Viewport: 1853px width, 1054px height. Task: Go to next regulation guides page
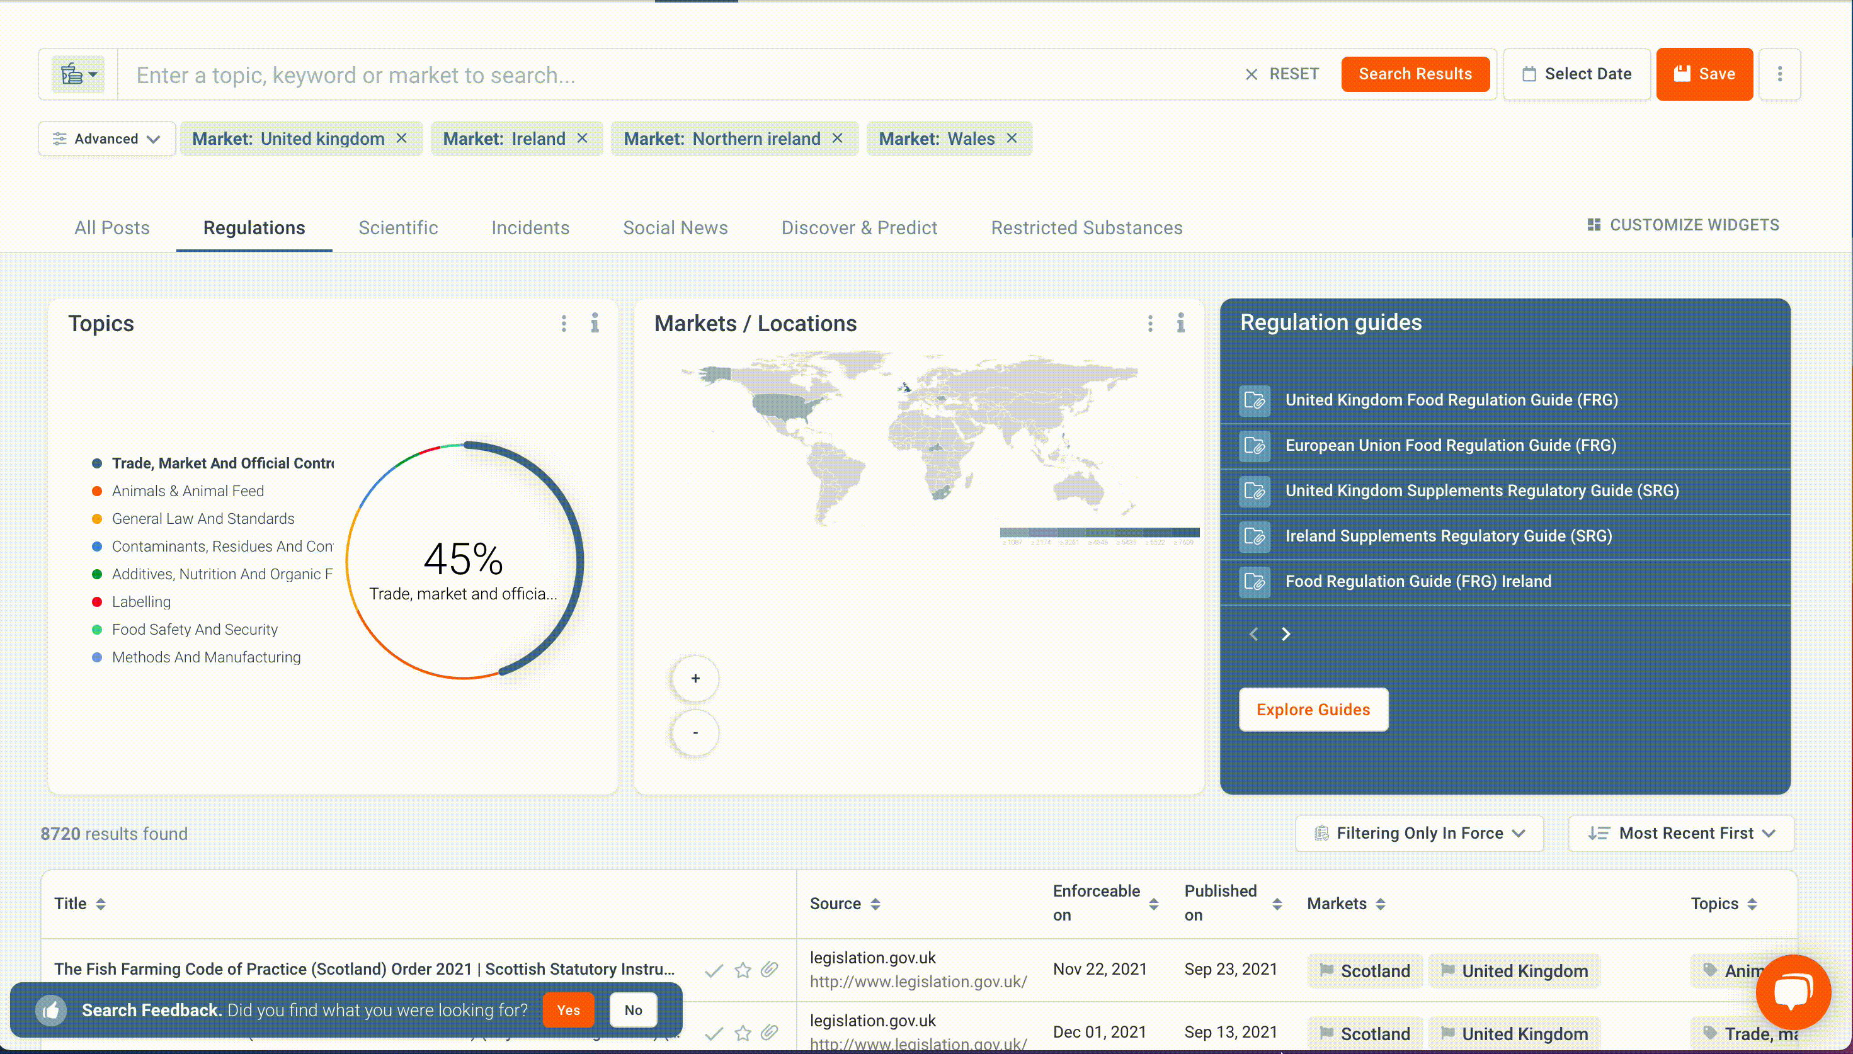point(1286,634)
